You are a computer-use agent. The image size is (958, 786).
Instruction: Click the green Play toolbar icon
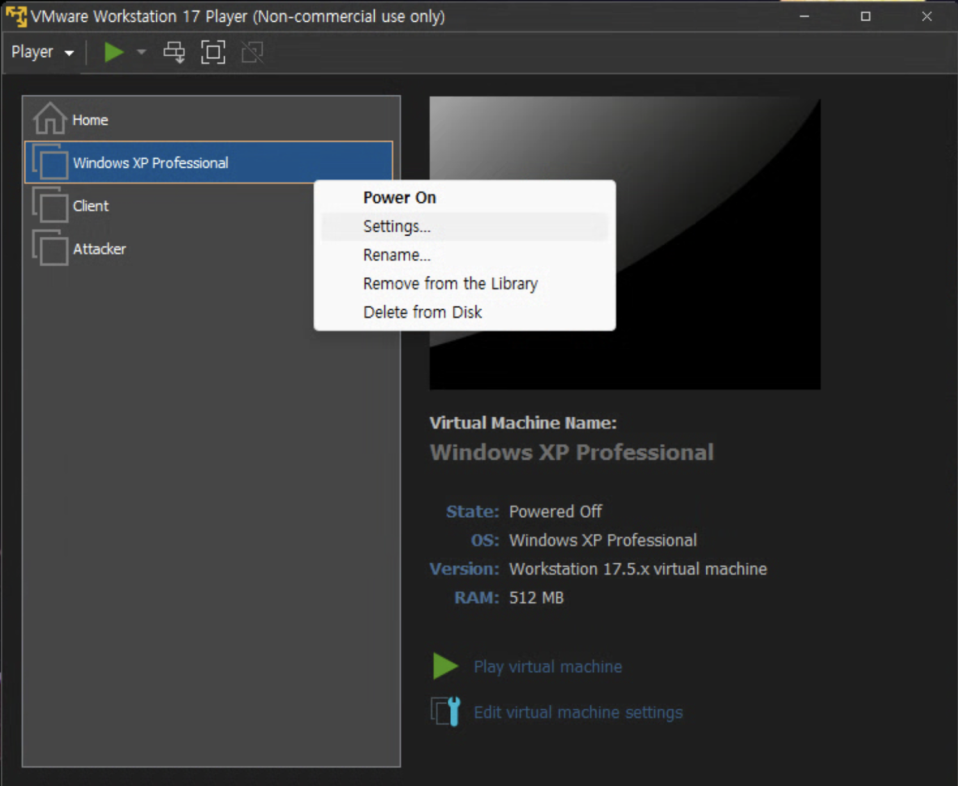click(x=114, y=52)
